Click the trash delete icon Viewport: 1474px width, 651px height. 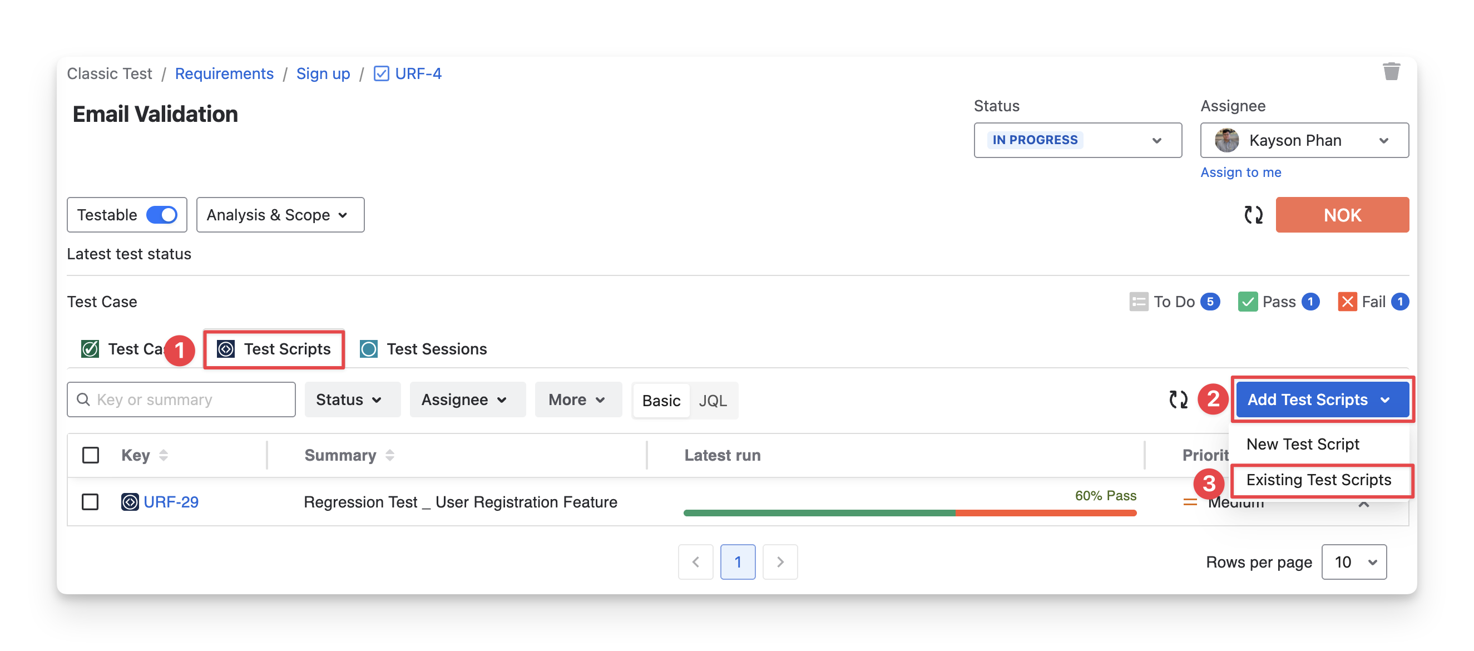1391,72
